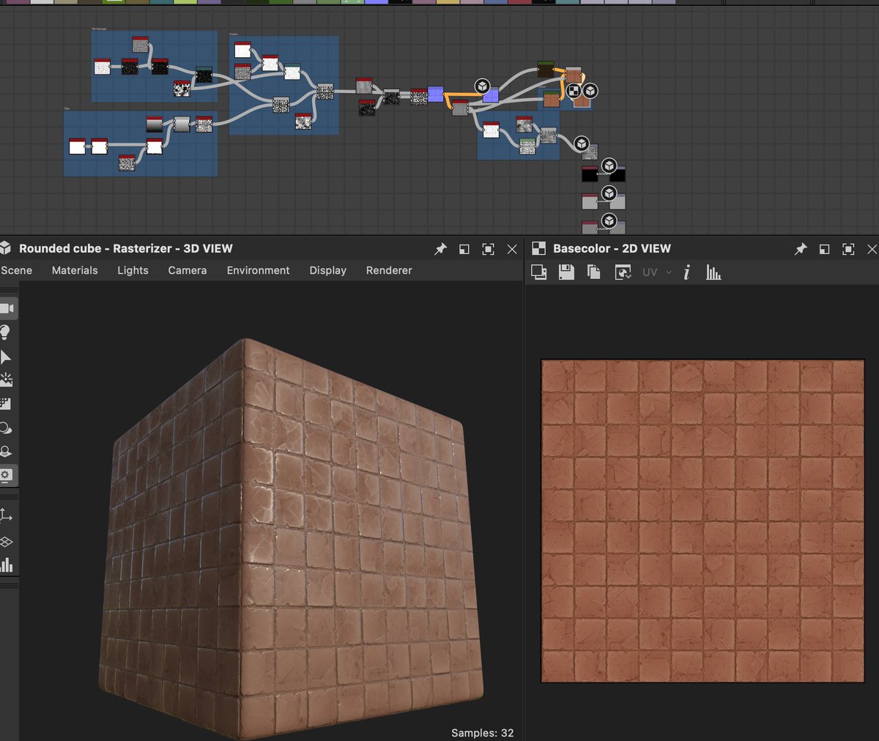Click the environment background icon in sidebar

[6, 380]
